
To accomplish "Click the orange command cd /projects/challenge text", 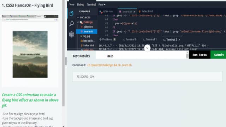I will tap(109, 65).
